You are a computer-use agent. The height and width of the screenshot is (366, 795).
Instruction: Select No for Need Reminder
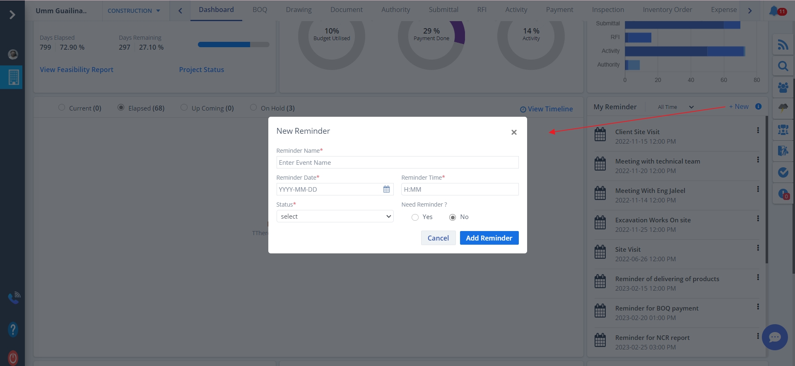453,217
